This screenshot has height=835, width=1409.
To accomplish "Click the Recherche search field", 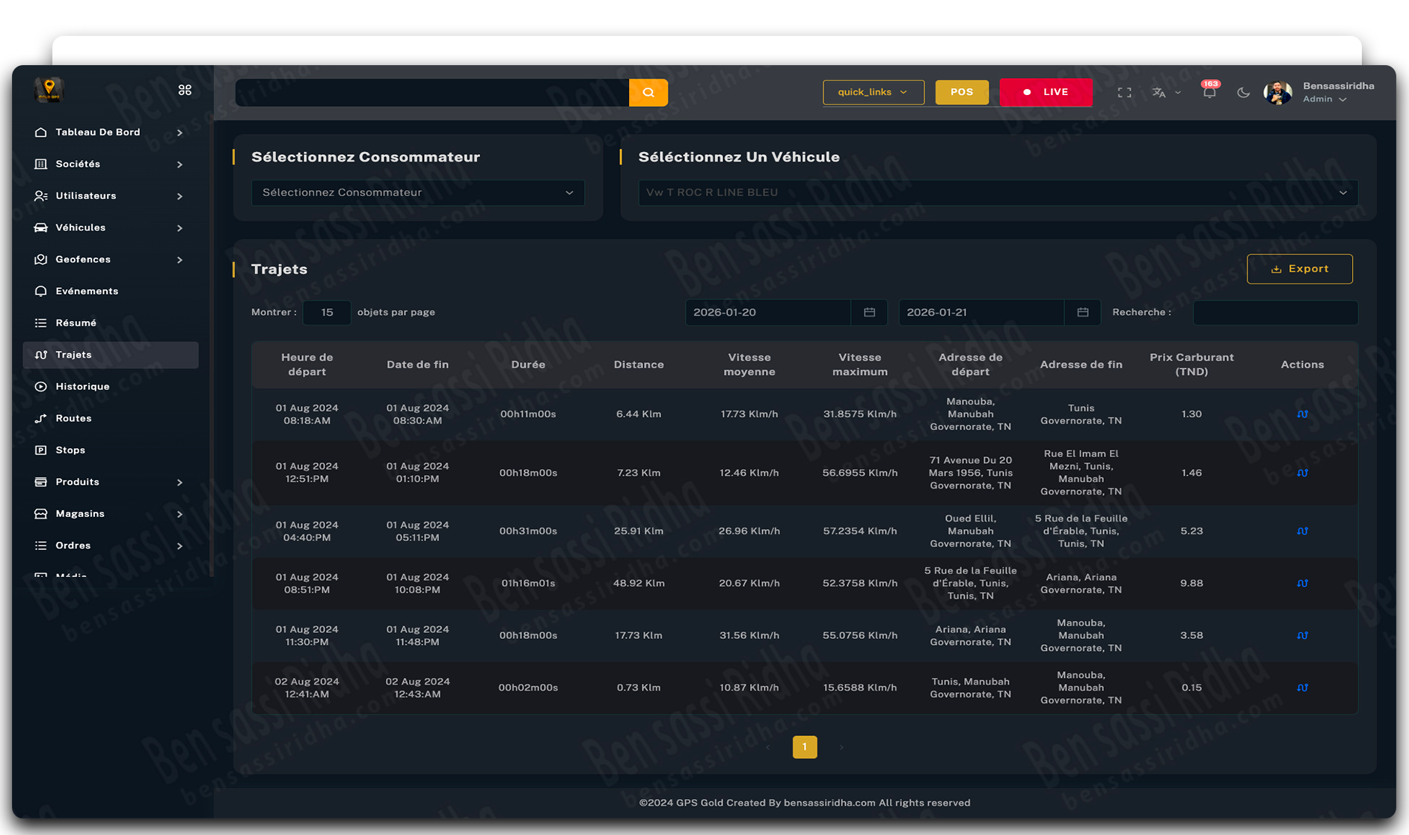I will (1274, 313).
